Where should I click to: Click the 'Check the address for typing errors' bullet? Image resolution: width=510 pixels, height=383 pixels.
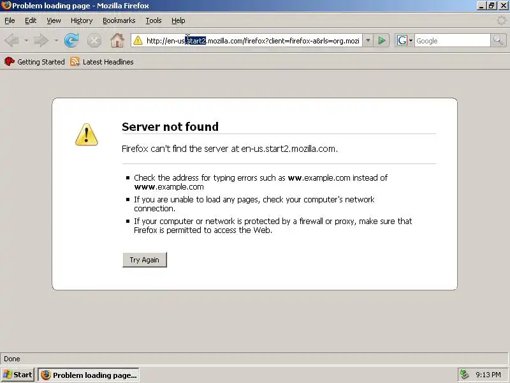[x=261, y=182]
